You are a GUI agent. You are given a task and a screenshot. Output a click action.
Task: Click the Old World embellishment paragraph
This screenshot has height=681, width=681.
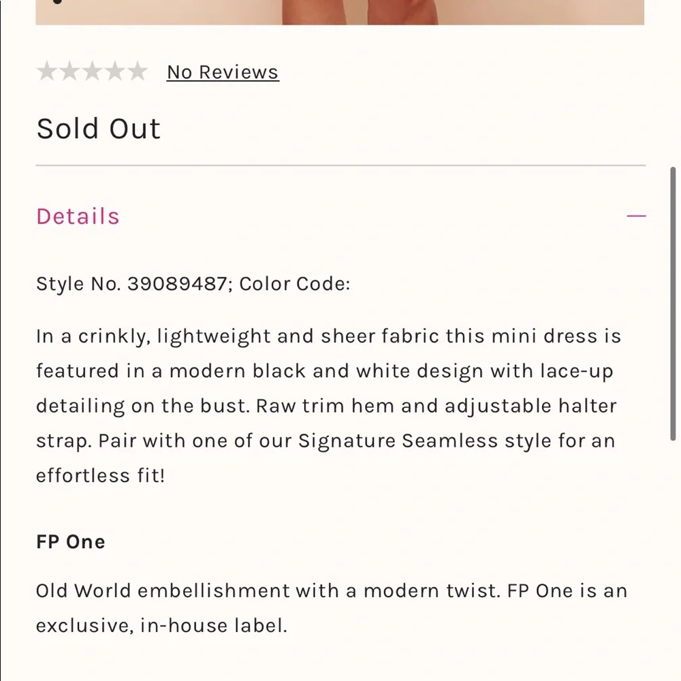click(332, 608)
